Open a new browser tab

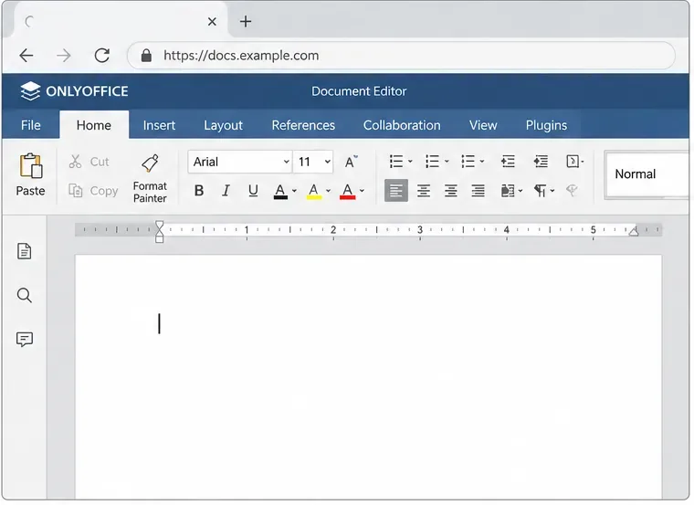[x=246, y=21]
